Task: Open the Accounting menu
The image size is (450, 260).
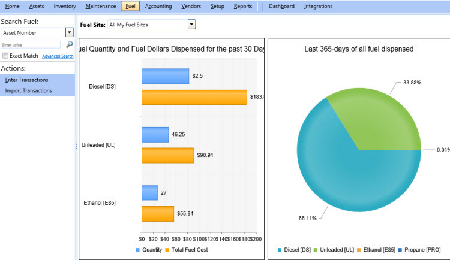Action: point(158,6)
